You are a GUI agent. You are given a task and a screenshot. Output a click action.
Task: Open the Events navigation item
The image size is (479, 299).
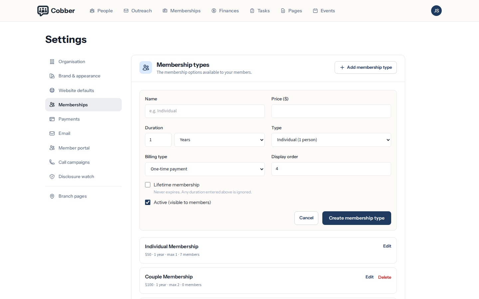coord(324,11)
